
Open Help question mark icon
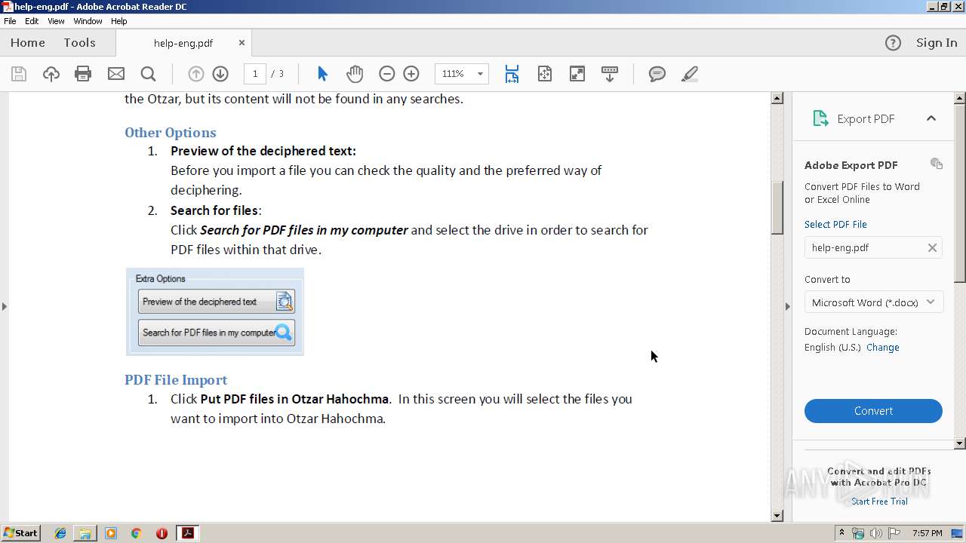[893, 43]
